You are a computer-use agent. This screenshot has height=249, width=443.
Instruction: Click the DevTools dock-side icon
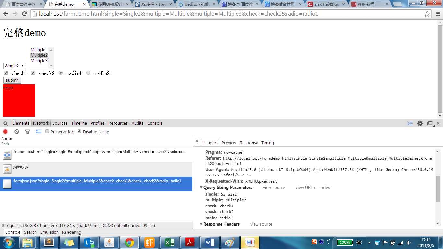(x=430, y=124)
